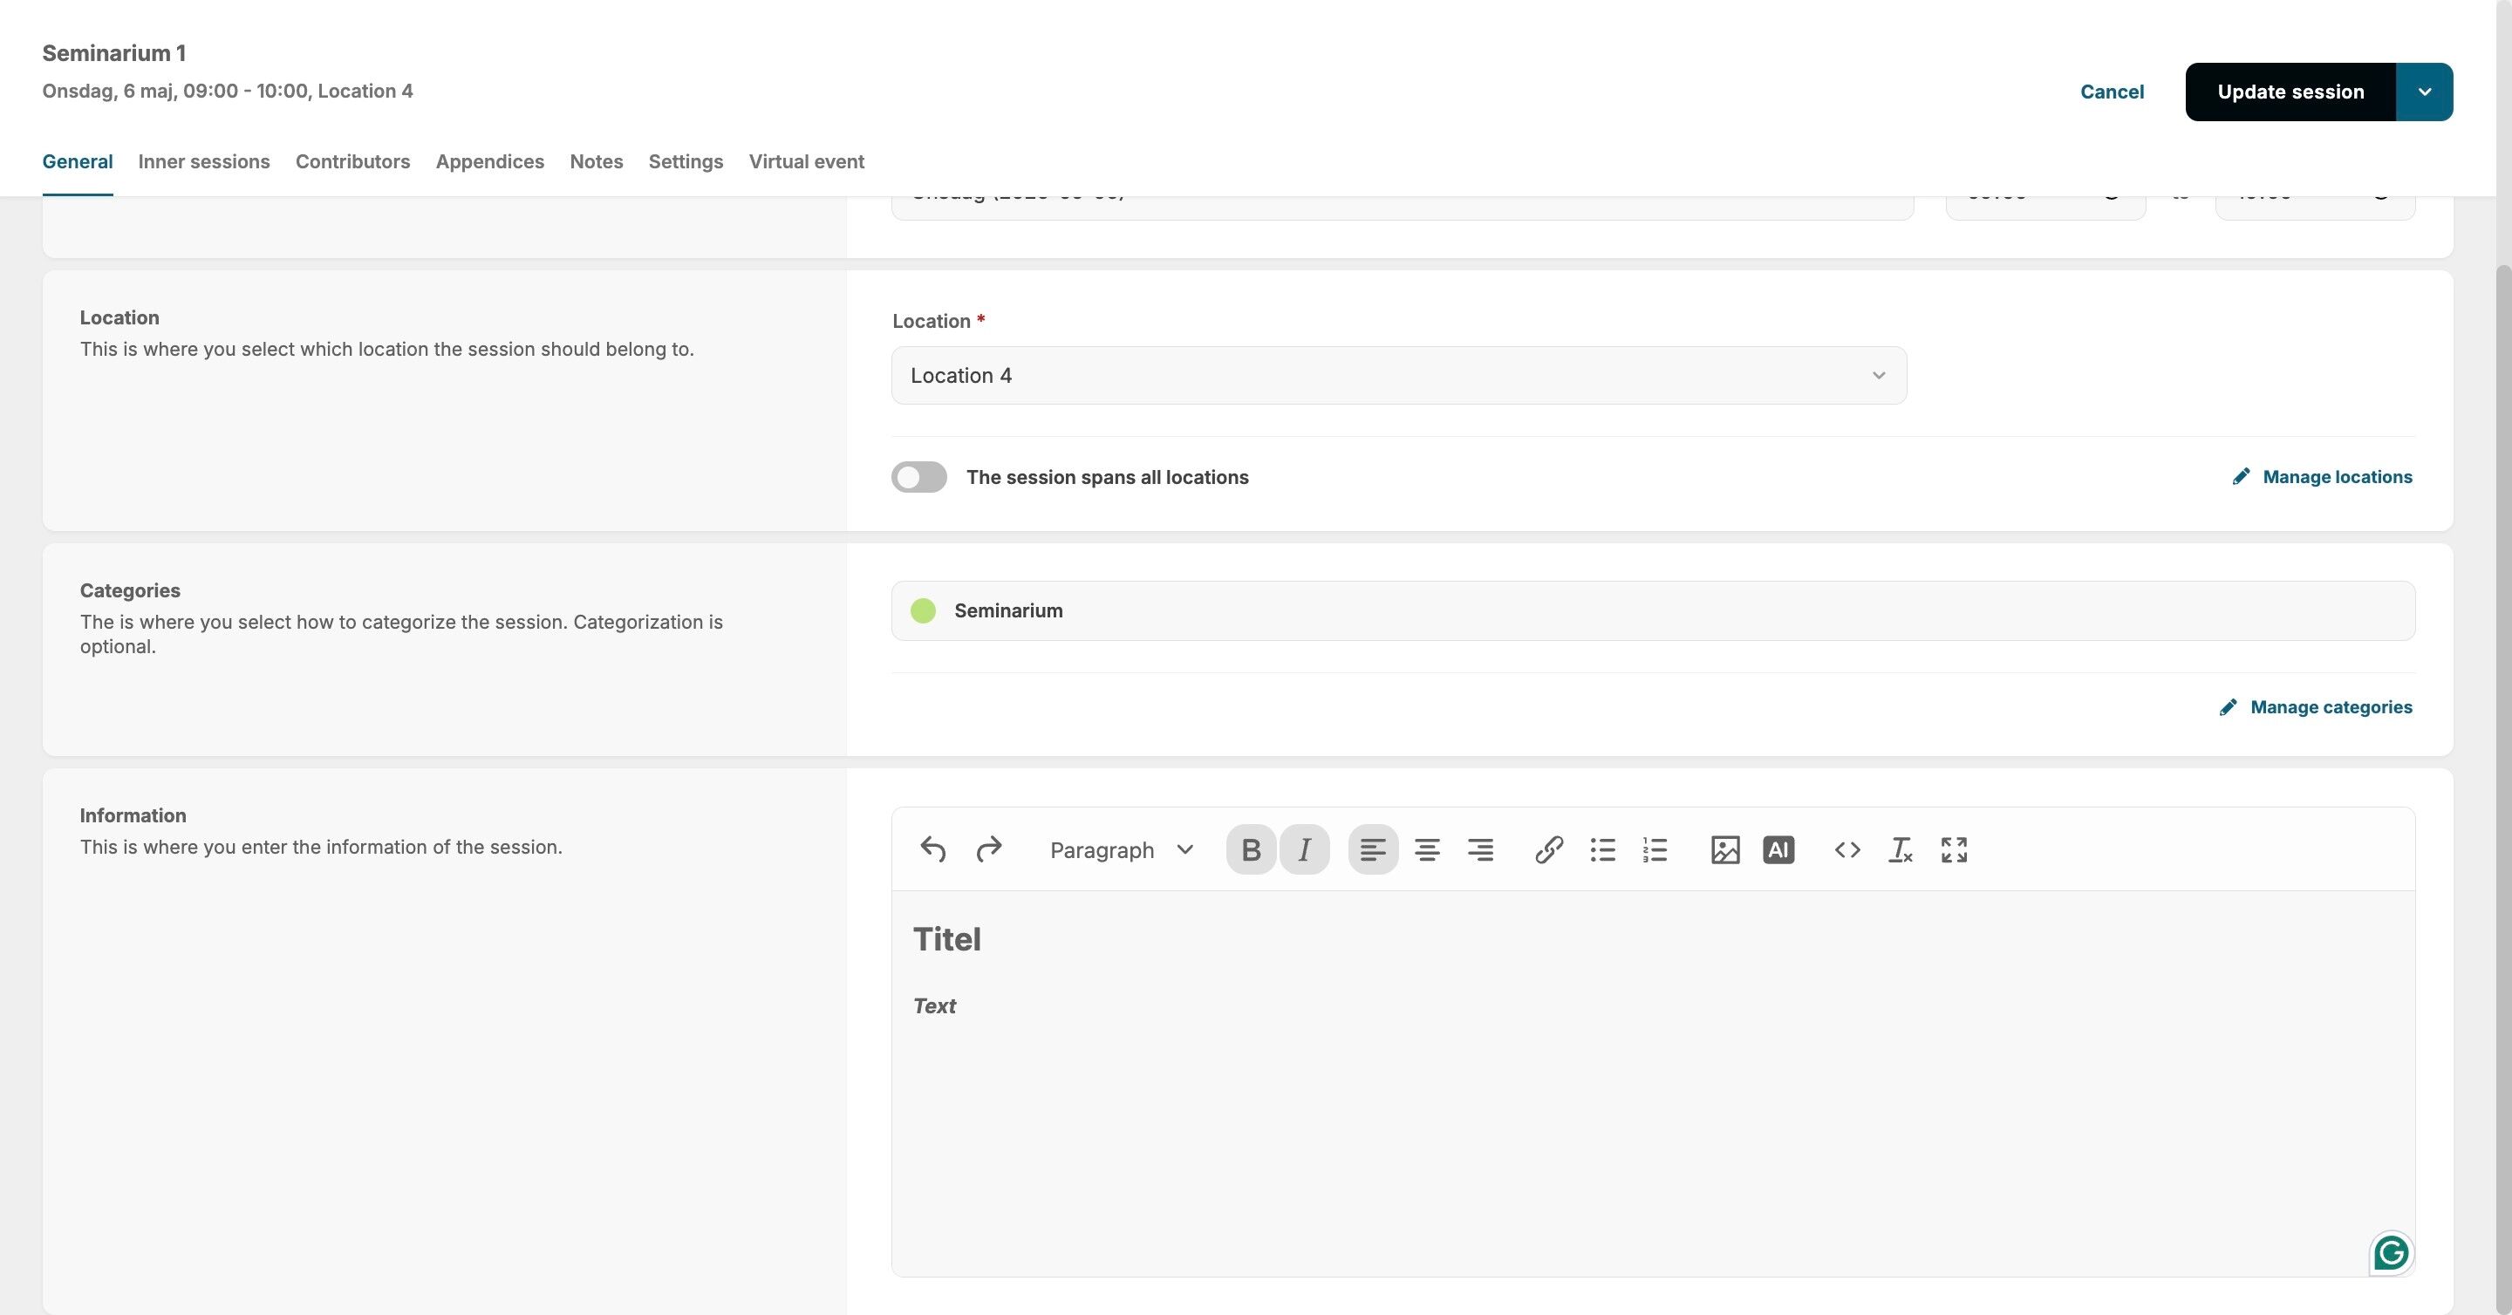Insert a bulleted list

(1602, 849)
